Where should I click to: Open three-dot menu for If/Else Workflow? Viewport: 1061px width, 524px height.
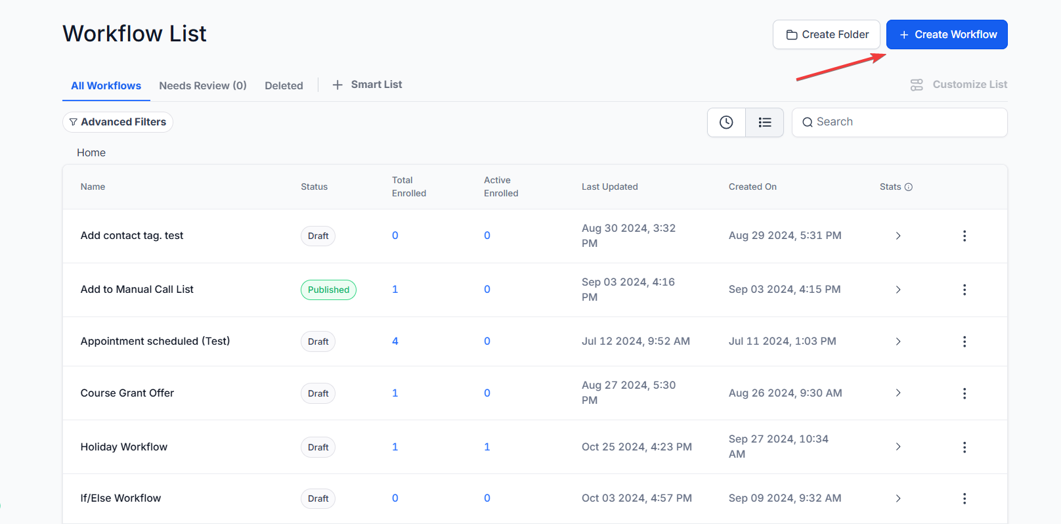[x=964, y=498]
